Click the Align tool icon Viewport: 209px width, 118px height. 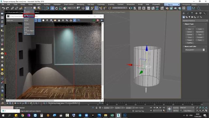click(135, 8)
